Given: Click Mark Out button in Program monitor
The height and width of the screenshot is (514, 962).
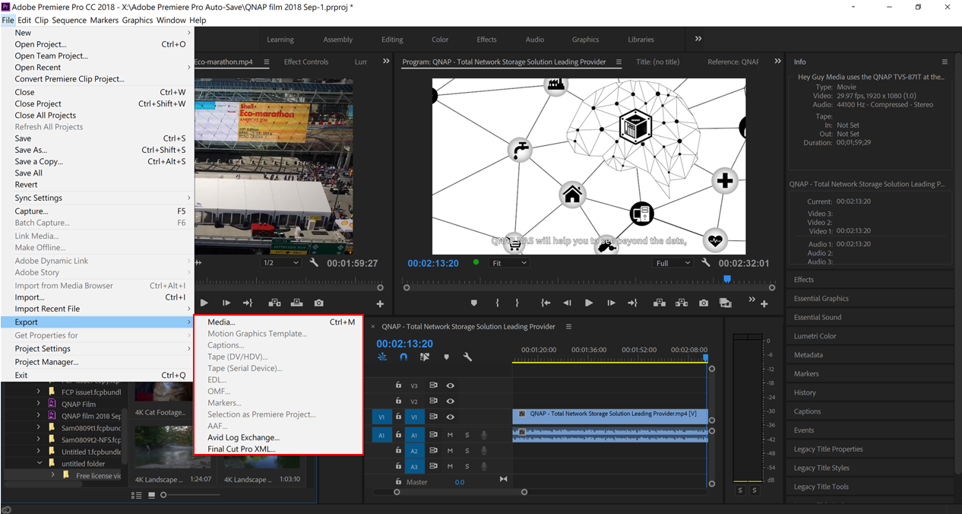Looking at the screenshot, I should coord(517,303).
